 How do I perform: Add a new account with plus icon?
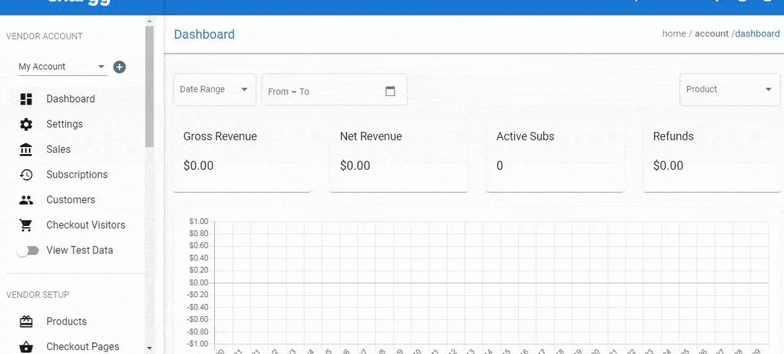point(120,67)
